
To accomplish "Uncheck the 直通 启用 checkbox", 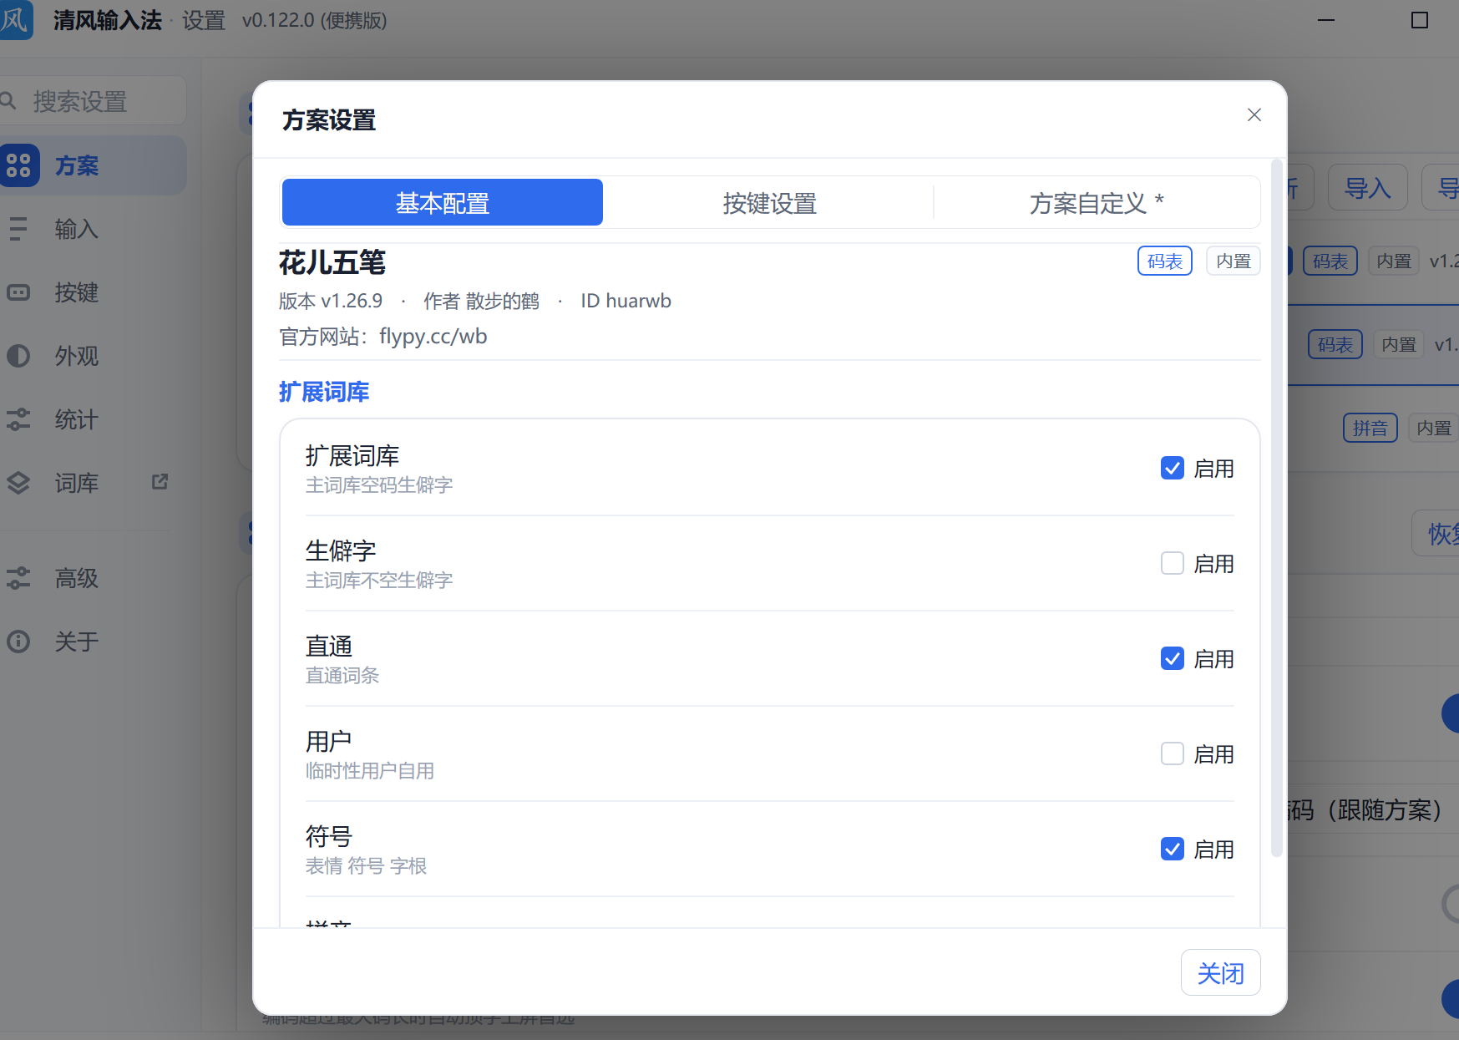I will pos(1173,658).
